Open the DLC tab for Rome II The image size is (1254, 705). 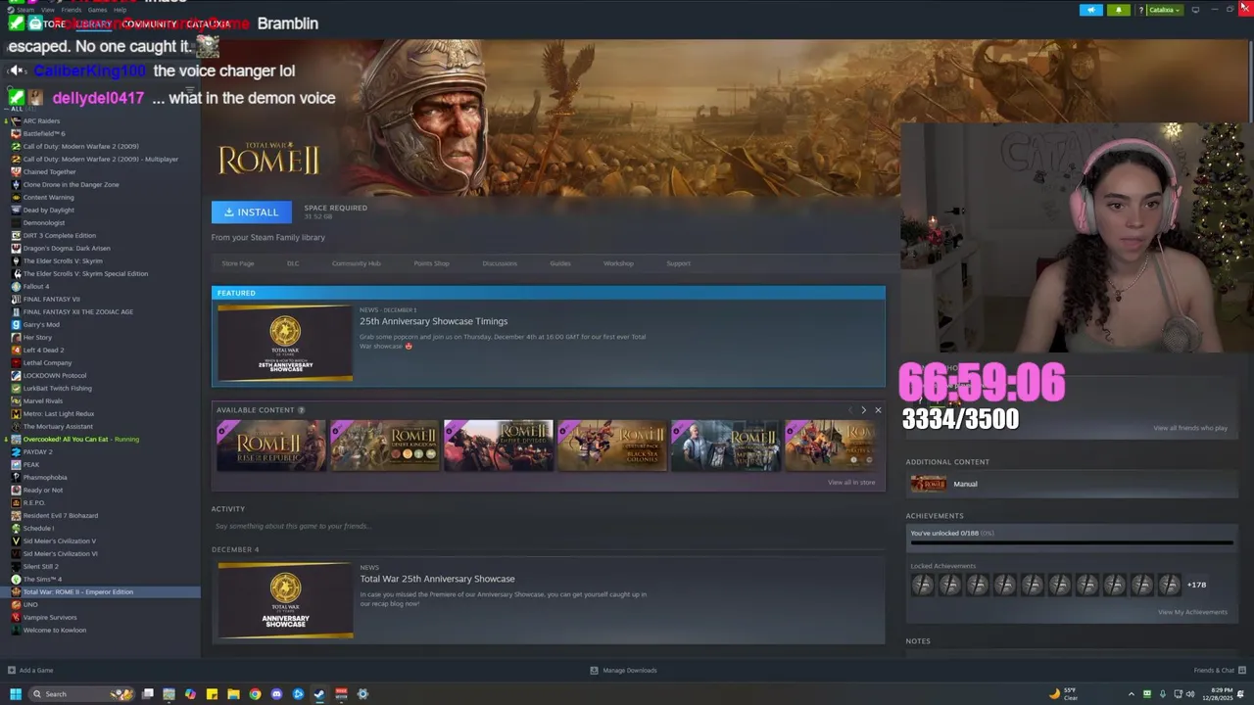pyautogui.click(x=293, y=263)
